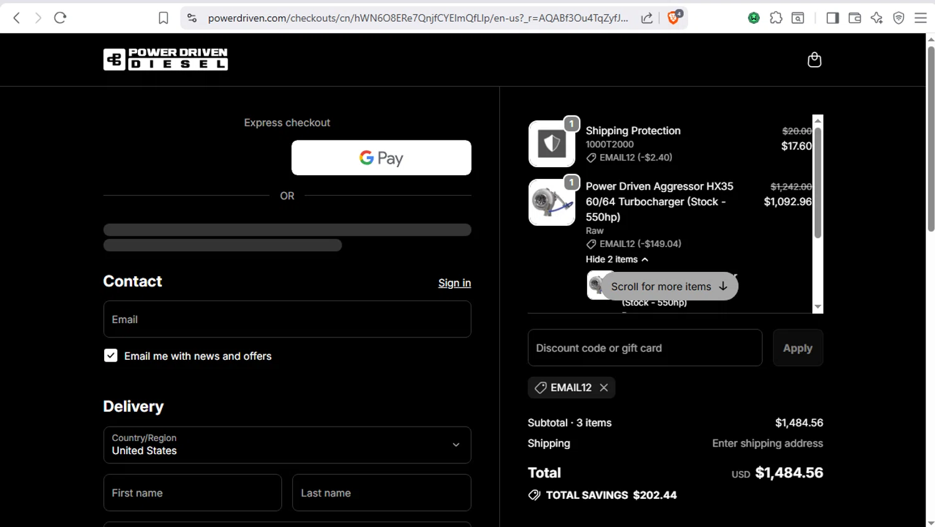This screenshot has width=935, height=527.
Task: Open the extensions puzzle icon
Action: pos(776,18)
